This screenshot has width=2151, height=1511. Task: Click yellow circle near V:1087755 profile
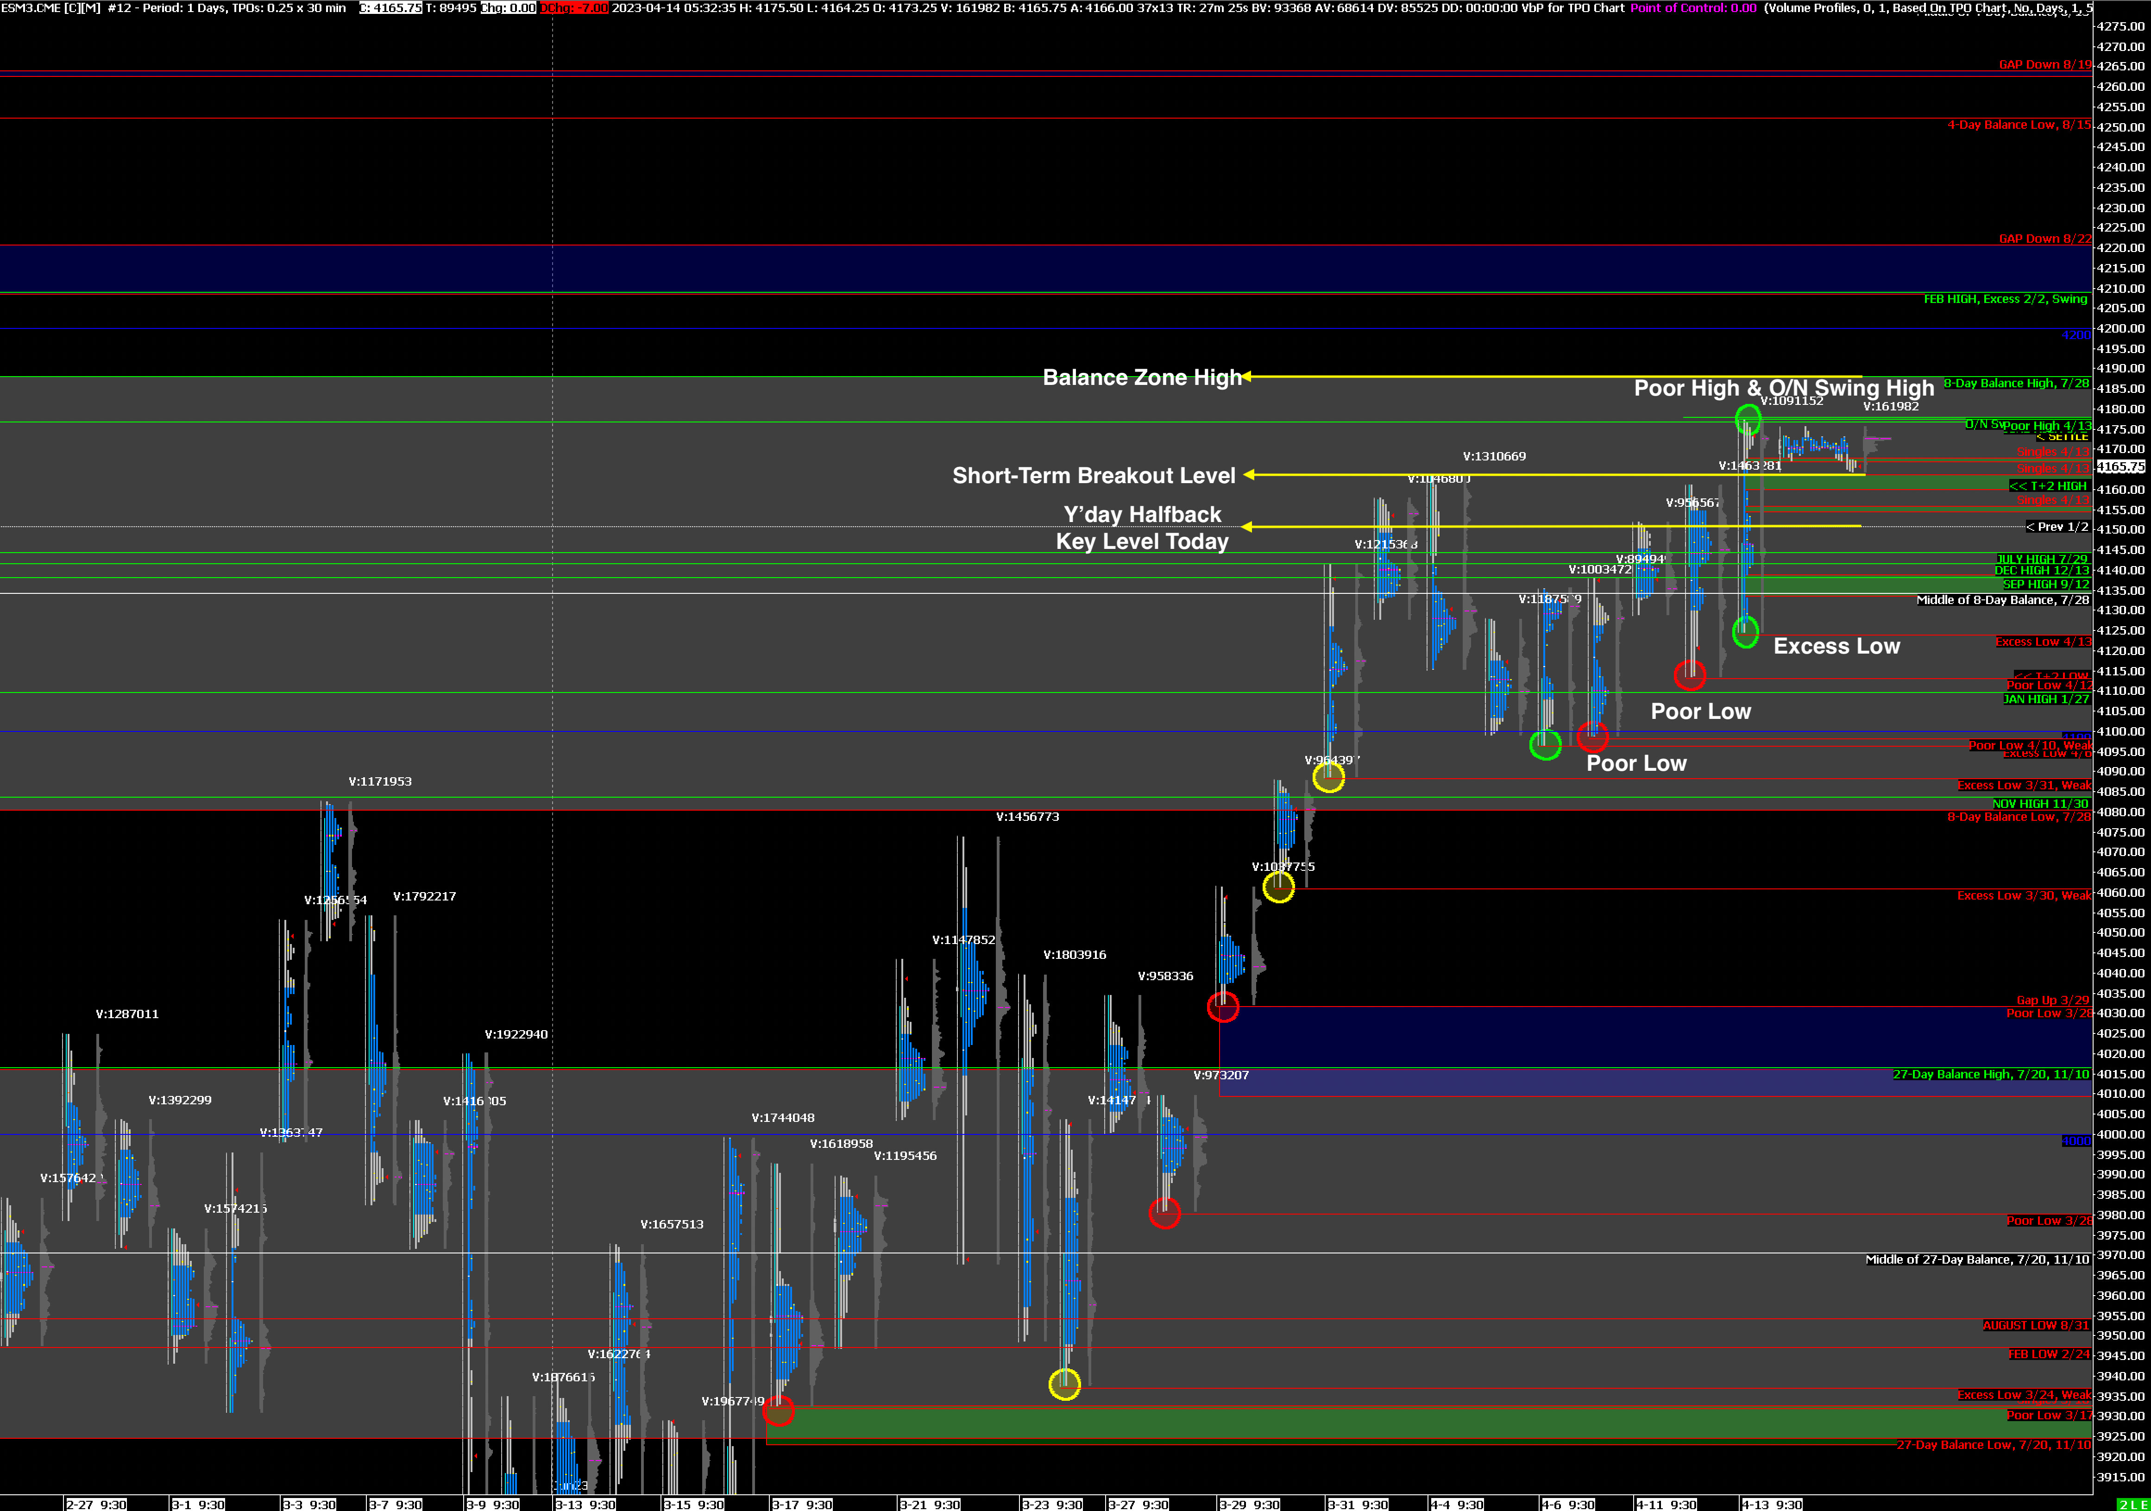click(x=1279, y=887)
